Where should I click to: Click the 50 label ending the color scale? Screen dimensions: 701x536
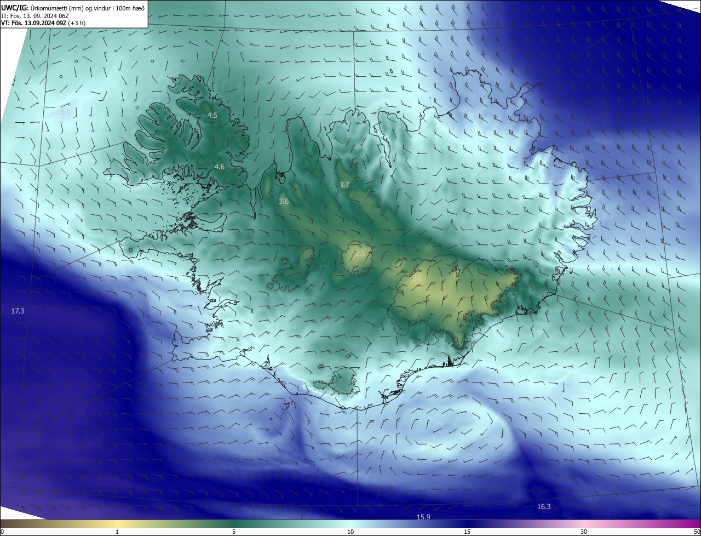697,532
